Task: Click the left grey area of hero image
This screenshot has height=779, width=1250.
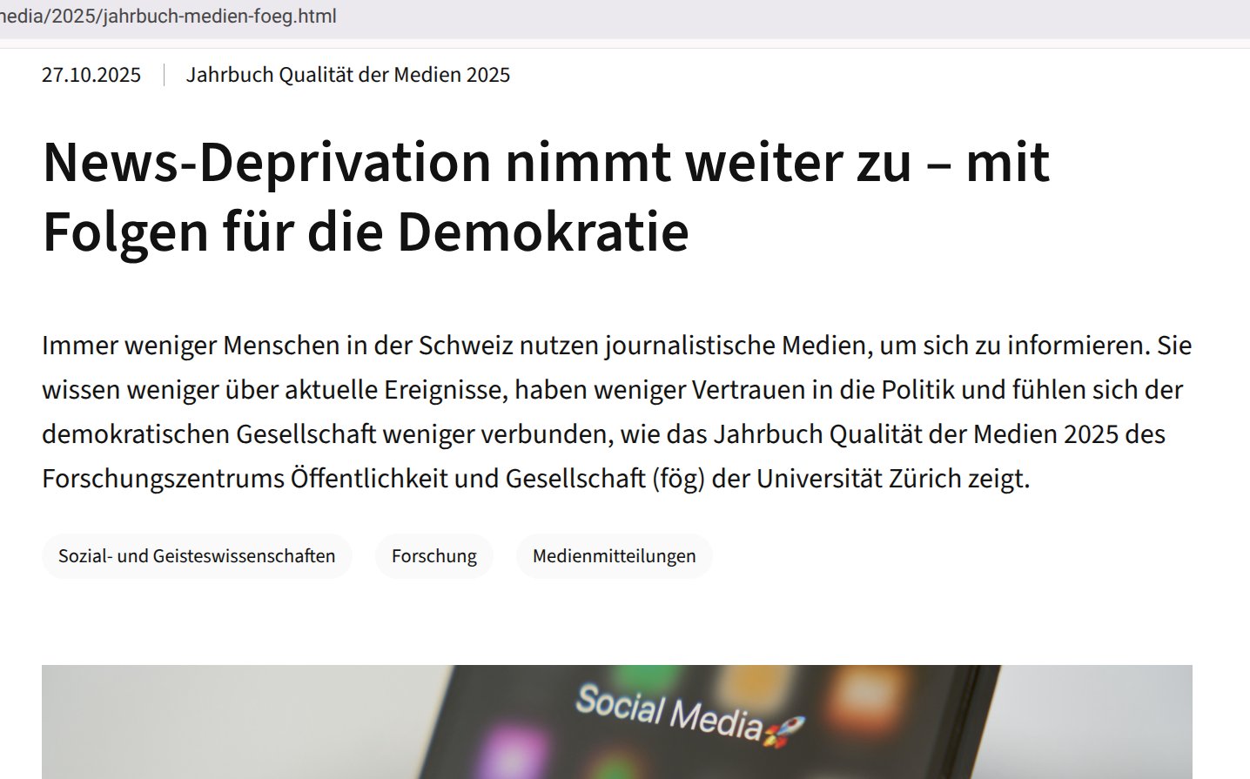Action: click(x=218, y=722)
